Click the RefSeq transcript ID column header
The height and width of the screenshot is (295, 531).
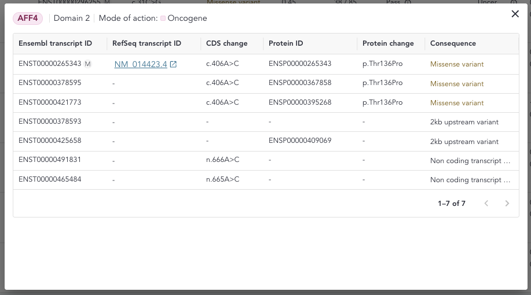(147, 43)
